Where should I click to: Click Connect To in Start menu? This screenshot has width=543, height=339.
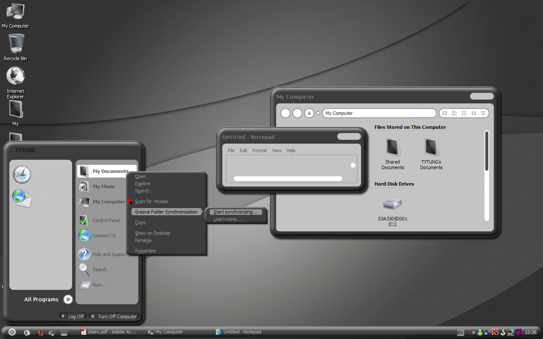click(x=97, y=236)
